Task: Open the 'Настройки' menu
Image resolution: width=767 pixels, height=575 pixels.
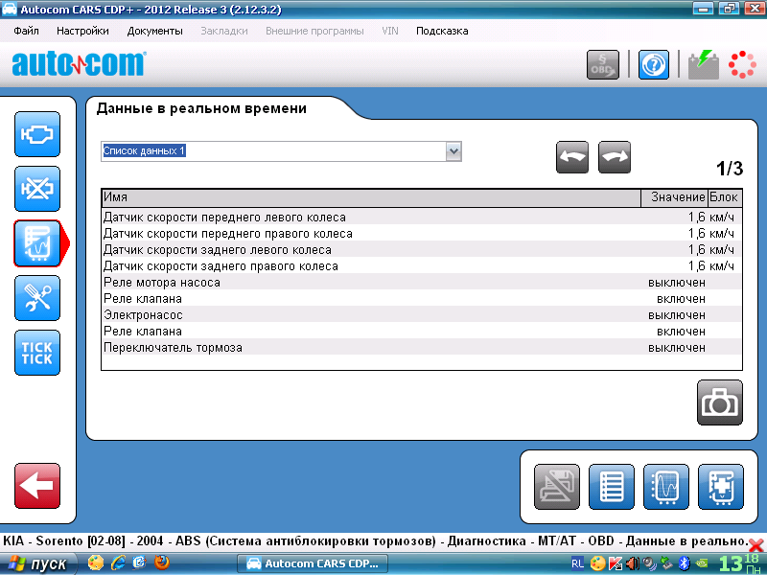Action: pyautogui.click(x=82, y=31)
